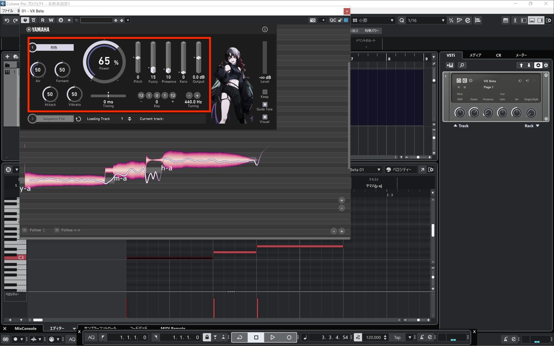This screenshot has width=554, height=346.
Task: Enable the Keep checkbox
Action: click(x=264, y=92)
